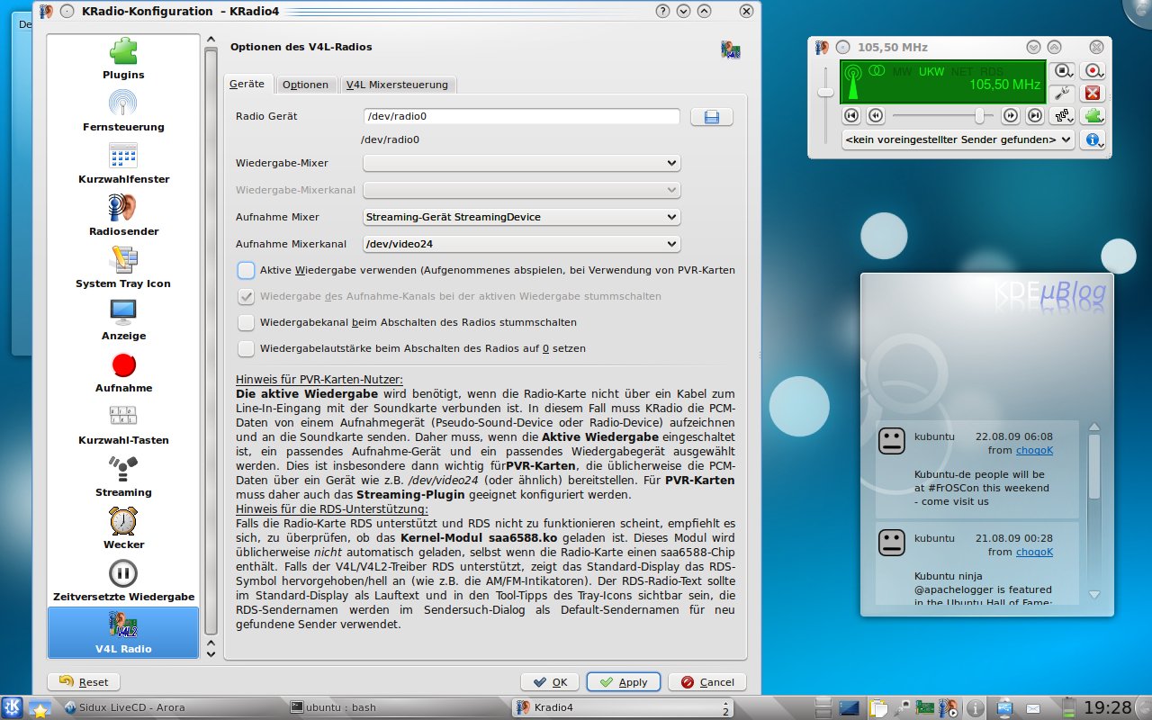Viewport: 1152px width, 720px height.
Task: Click the Radio Gerät path field
Action: point(521,116)
